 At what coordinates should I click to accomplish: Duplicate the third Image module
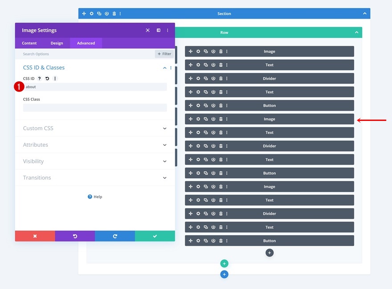coord(205,187)
